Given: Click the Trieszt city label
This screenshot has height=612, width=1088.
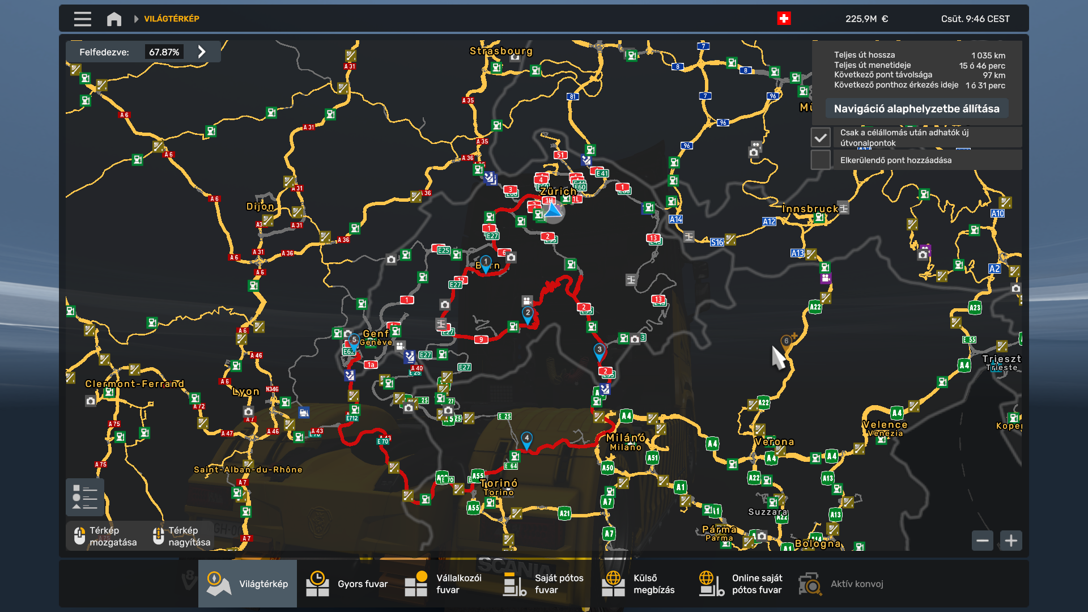Looking at the screenshot, I should (x=1002, y=359).
